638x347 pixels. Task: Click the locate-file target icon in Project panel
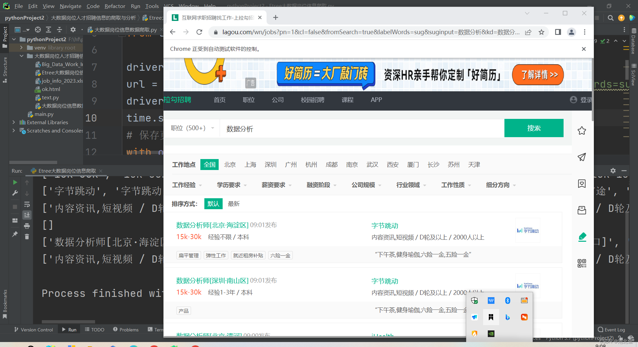(38, 30)
